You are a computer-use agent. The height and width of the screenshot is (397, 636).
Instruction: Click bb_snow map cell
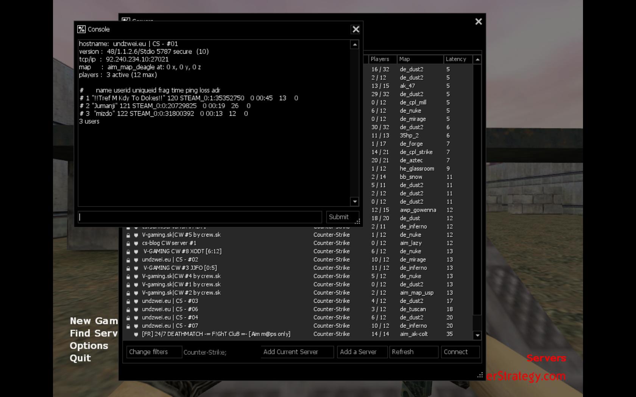[411, 177]
